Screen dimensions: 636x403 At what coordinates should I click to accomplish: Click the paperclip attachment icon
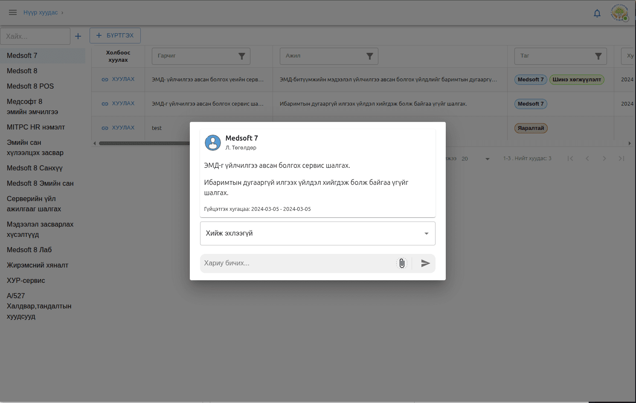[x=401, y=263]
